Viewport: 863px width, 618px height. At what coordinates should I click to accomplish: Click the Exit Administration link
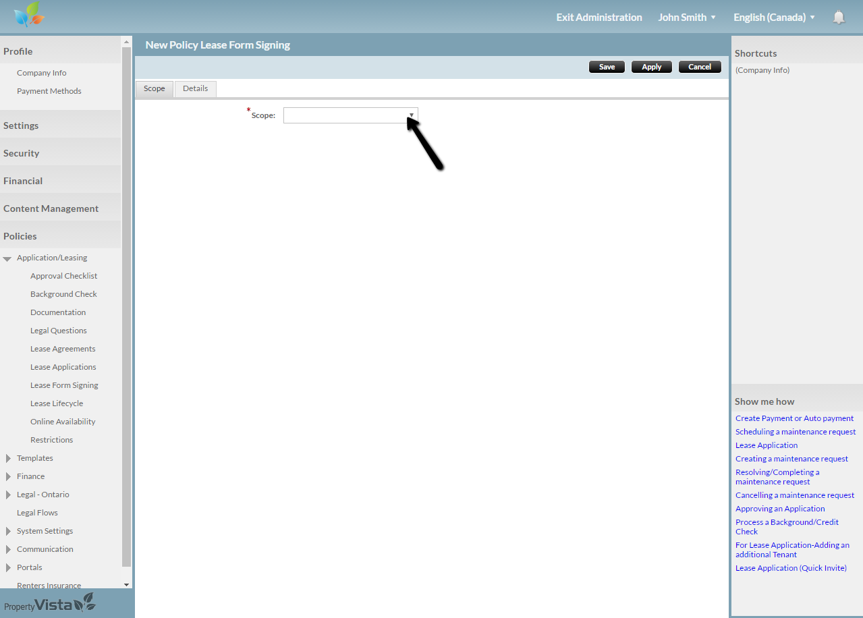point(598,18)
